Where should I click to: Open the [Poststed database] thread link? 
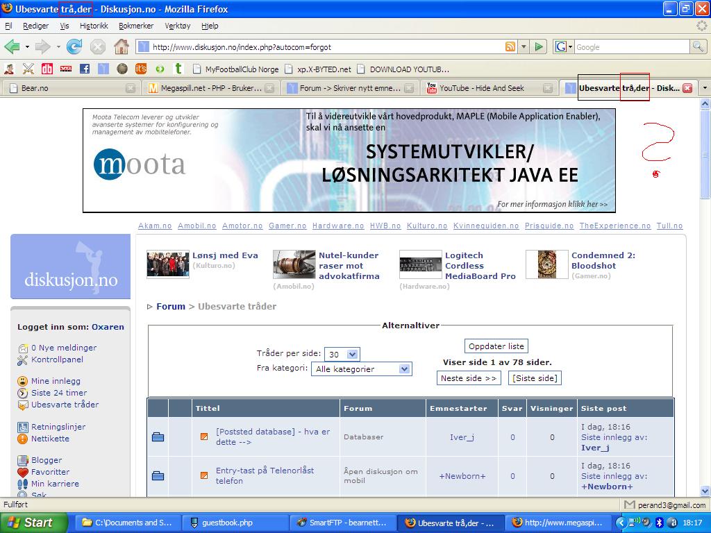tap(273, 437)
